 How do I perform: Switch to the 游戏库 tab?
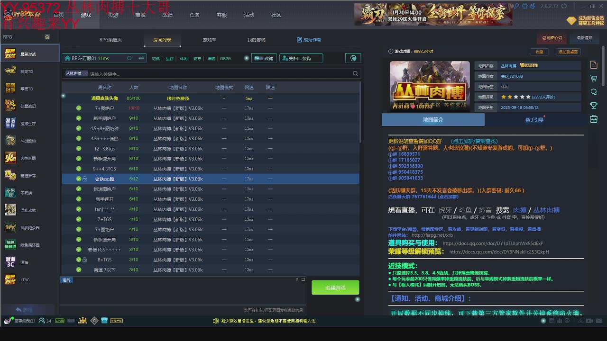click(209, 40)
